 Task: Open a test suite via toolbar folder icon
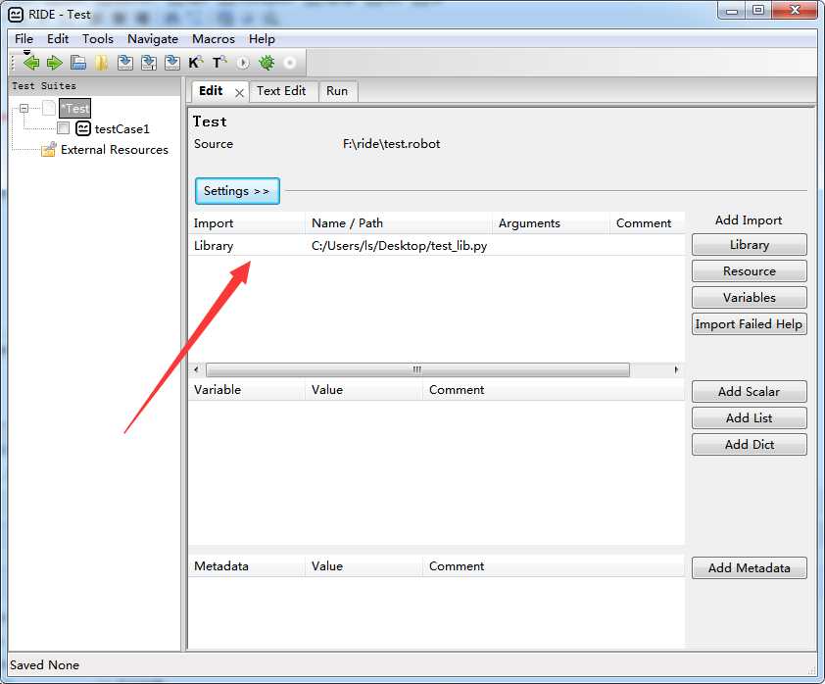click(78, 63)
